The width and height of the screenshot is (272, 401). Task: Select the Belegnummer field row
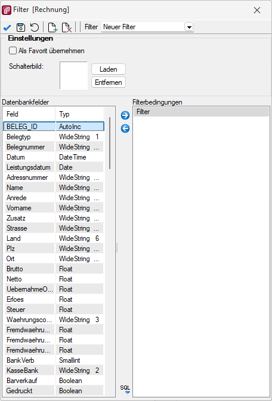click(54, 147)
